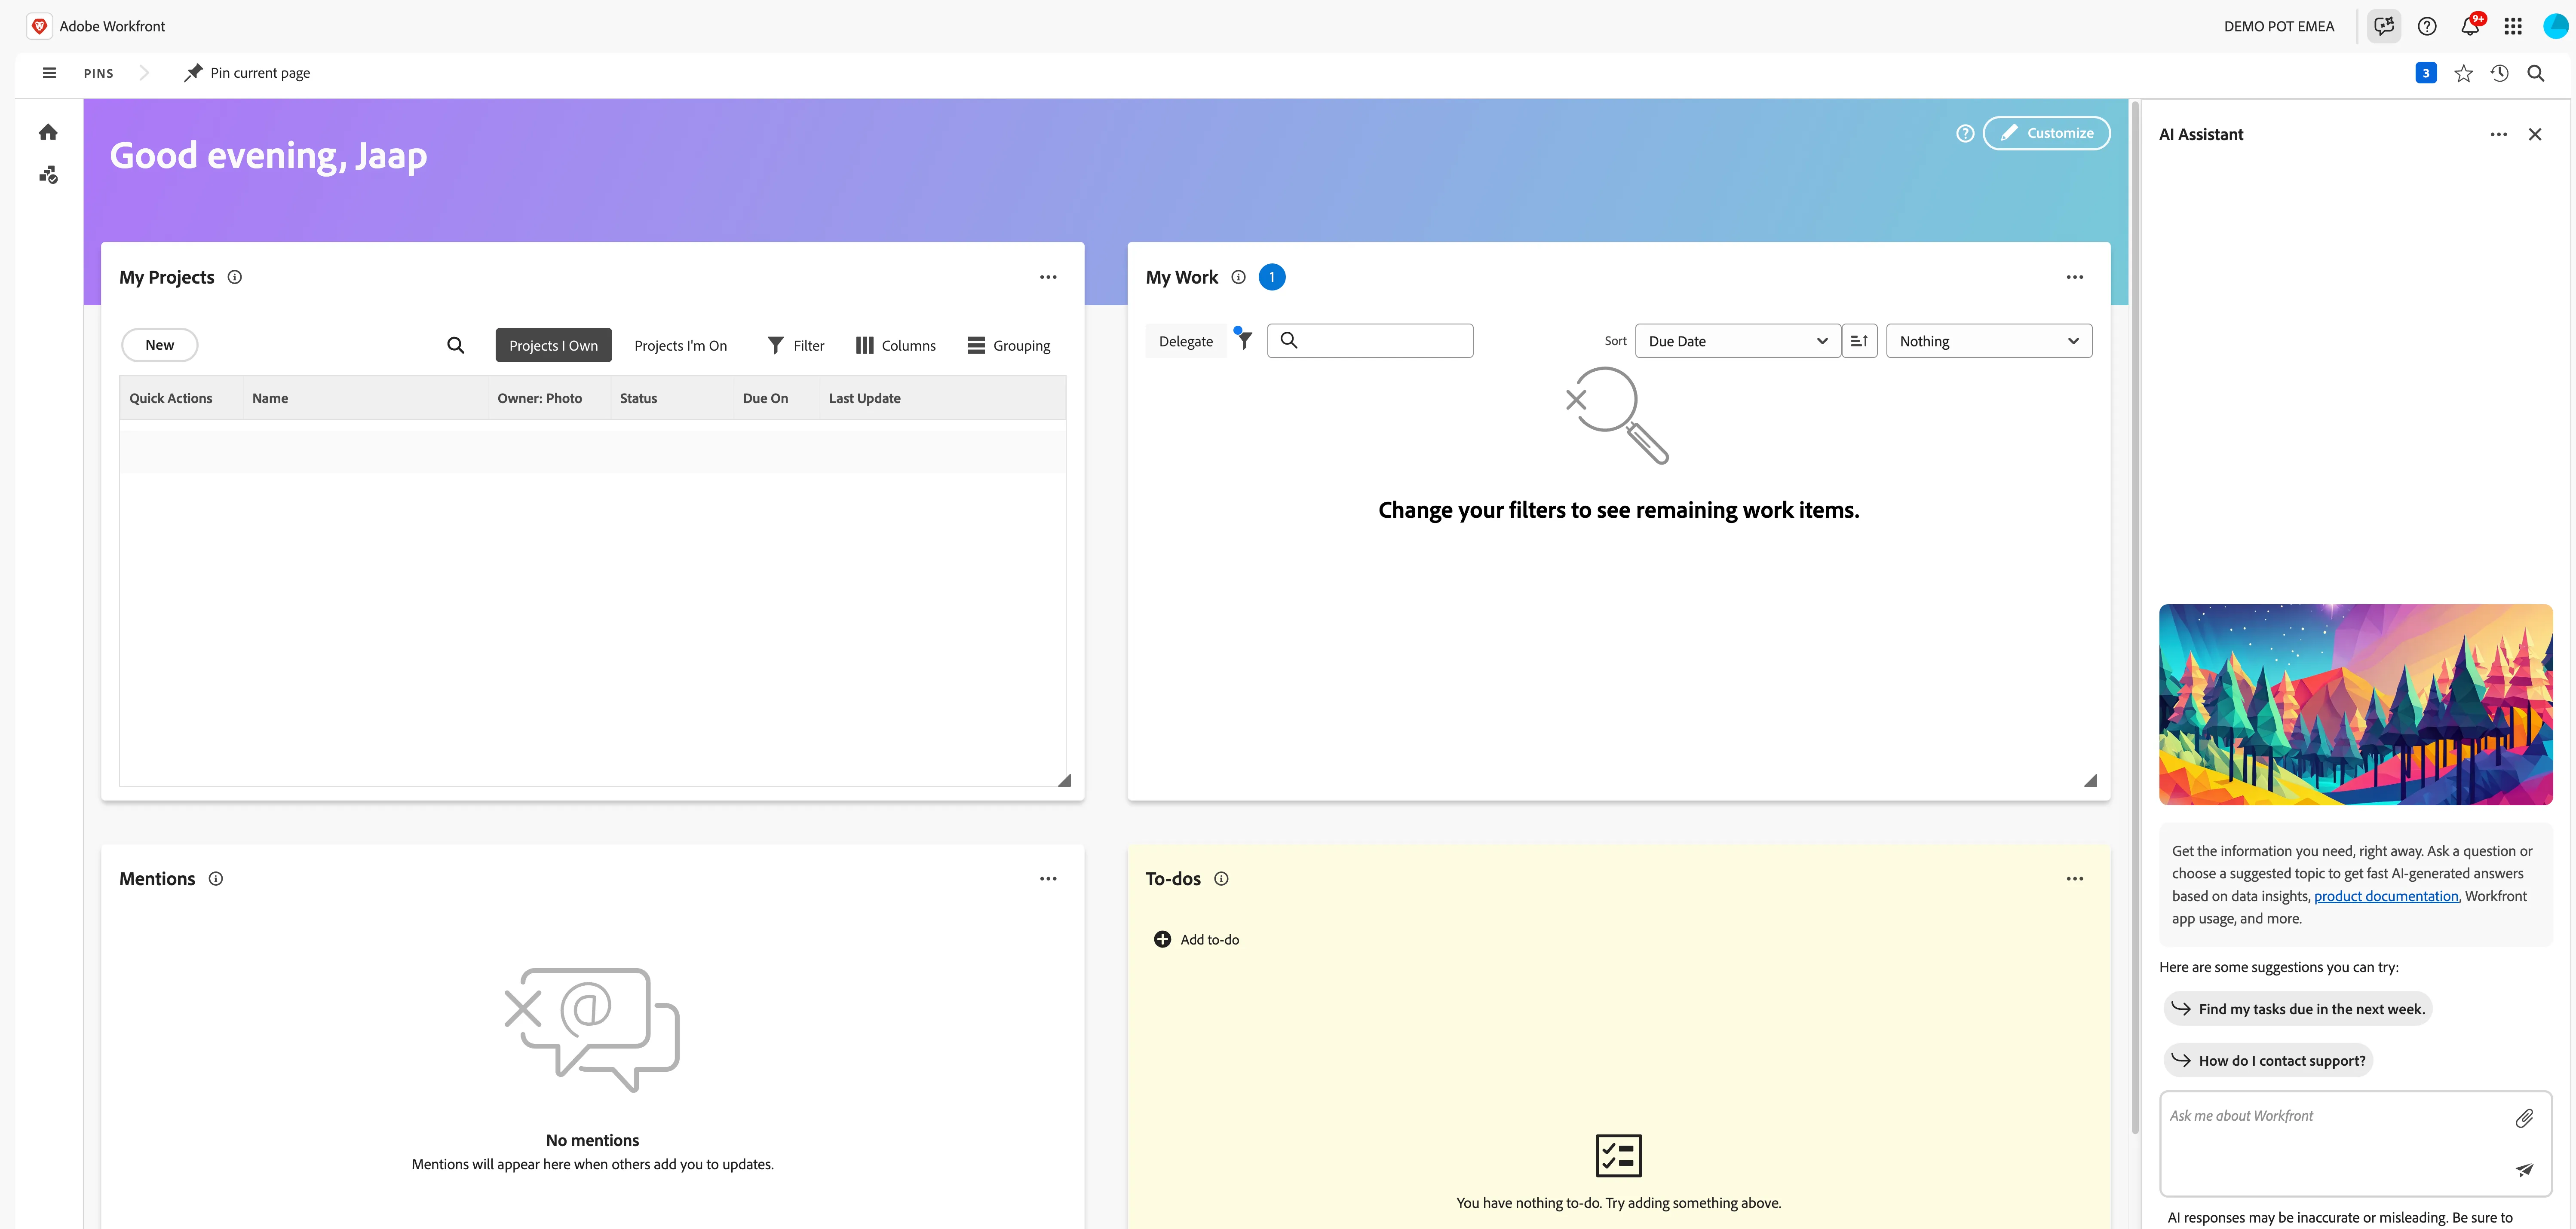Open the user profile avatar
Viewport: 2576px width, 1229px height.
(x=2555, y=26)
